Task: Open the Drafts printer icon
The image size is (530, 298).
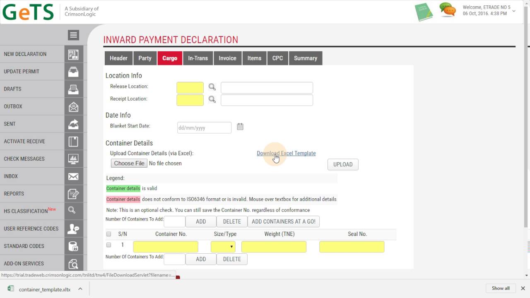Action: coord(73,89)
